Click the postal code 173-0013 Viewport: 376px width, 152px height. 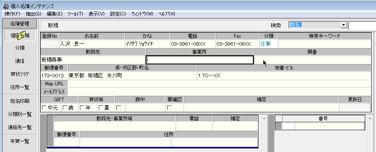click(54, 76)
